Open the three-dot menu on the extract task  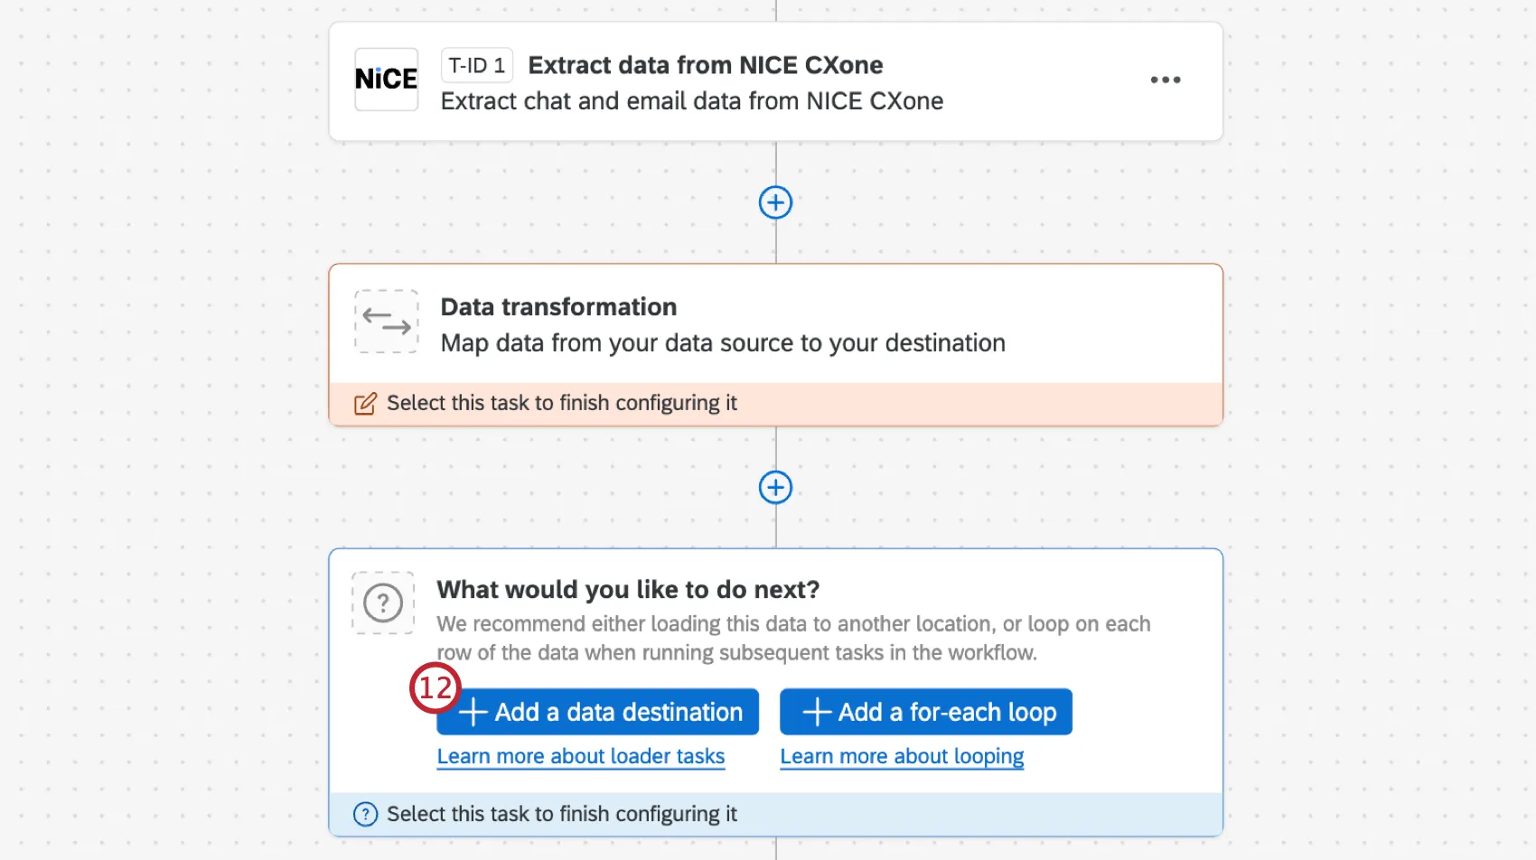(1166, 79)
